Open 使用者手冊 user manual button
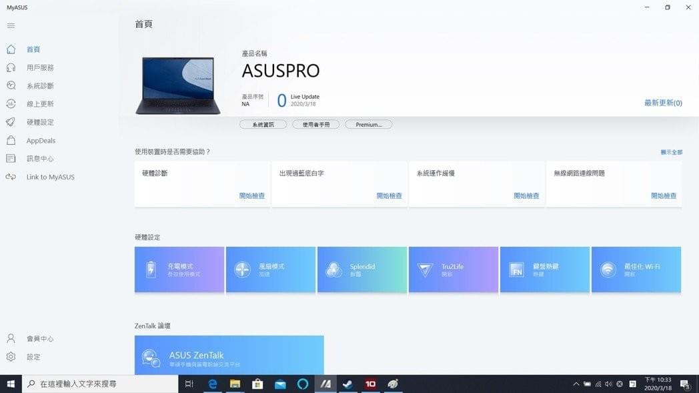 pyautogui.click(x=316, y=125)
